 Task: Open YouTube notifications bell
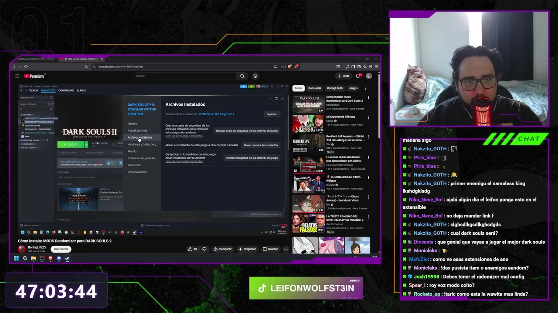tap(358, 76)
